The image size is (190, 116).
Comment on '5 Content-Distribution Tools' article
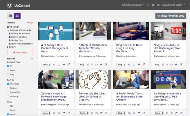[x=96, y=65]
